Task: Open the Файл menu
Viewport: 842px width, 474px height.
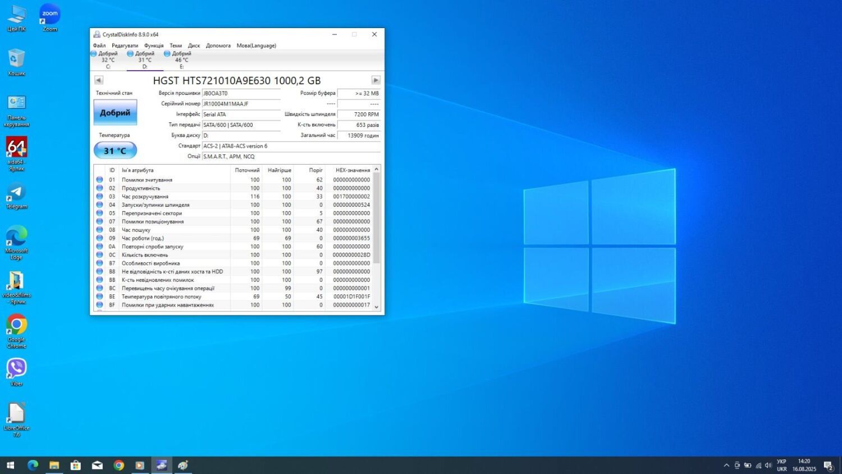Action: pos(99,45)
